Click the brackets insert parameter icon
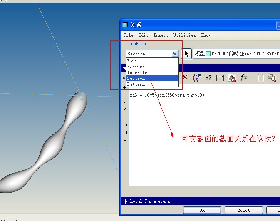This screenshot has width=280, height=221. tap(260, 78)
